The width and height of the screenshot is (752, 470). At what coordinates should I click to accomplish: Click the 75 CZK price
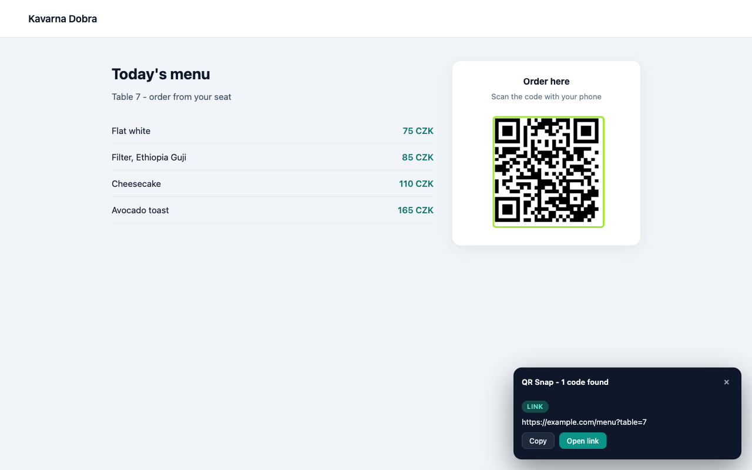tap(418, 131)
